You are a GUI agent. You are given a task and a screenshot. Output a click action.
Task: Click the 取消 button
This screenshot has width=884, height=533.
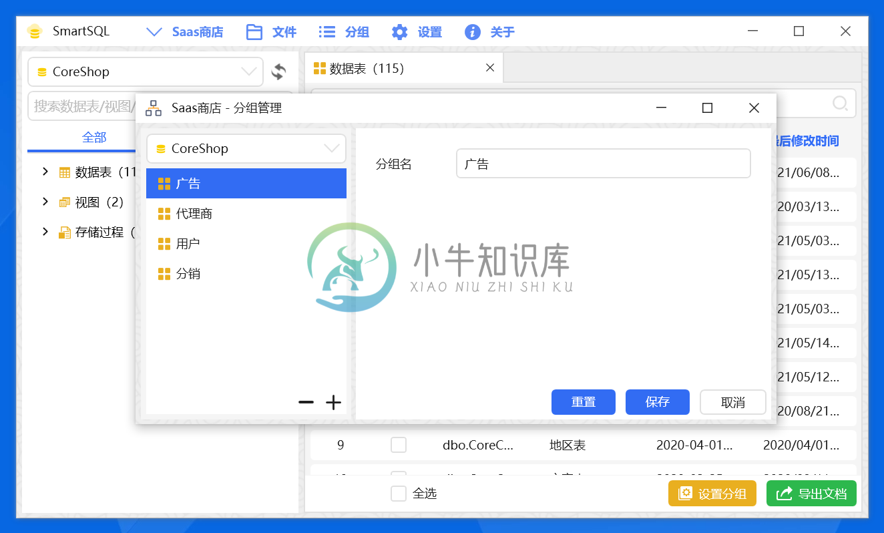pos(733,402)
